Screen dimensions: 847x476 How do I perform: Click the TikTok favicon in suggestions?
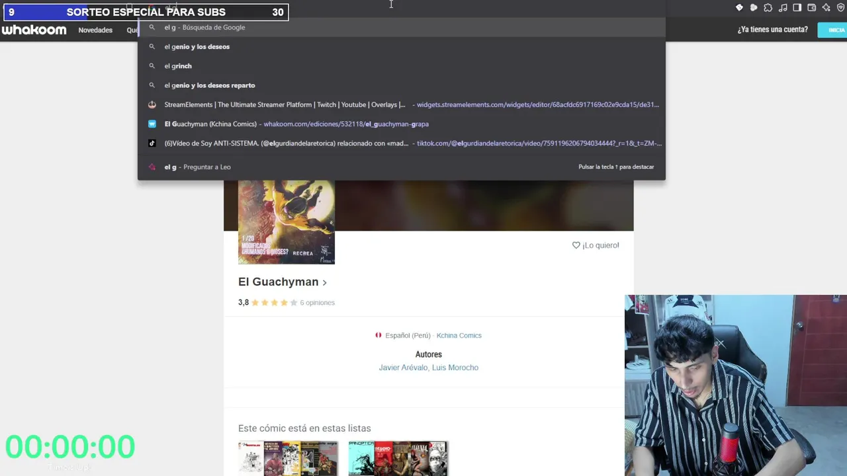click(x=152, y=143)
